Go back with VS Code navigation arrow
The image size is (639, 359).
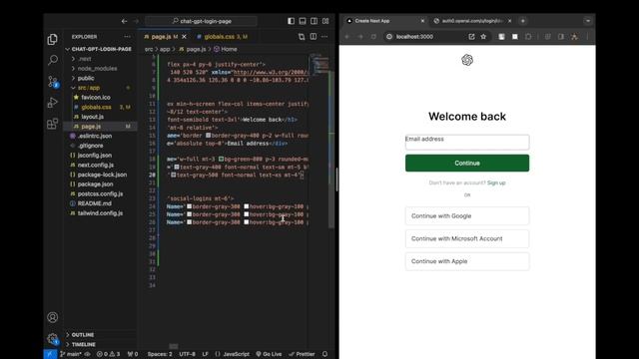click(124, 21)
